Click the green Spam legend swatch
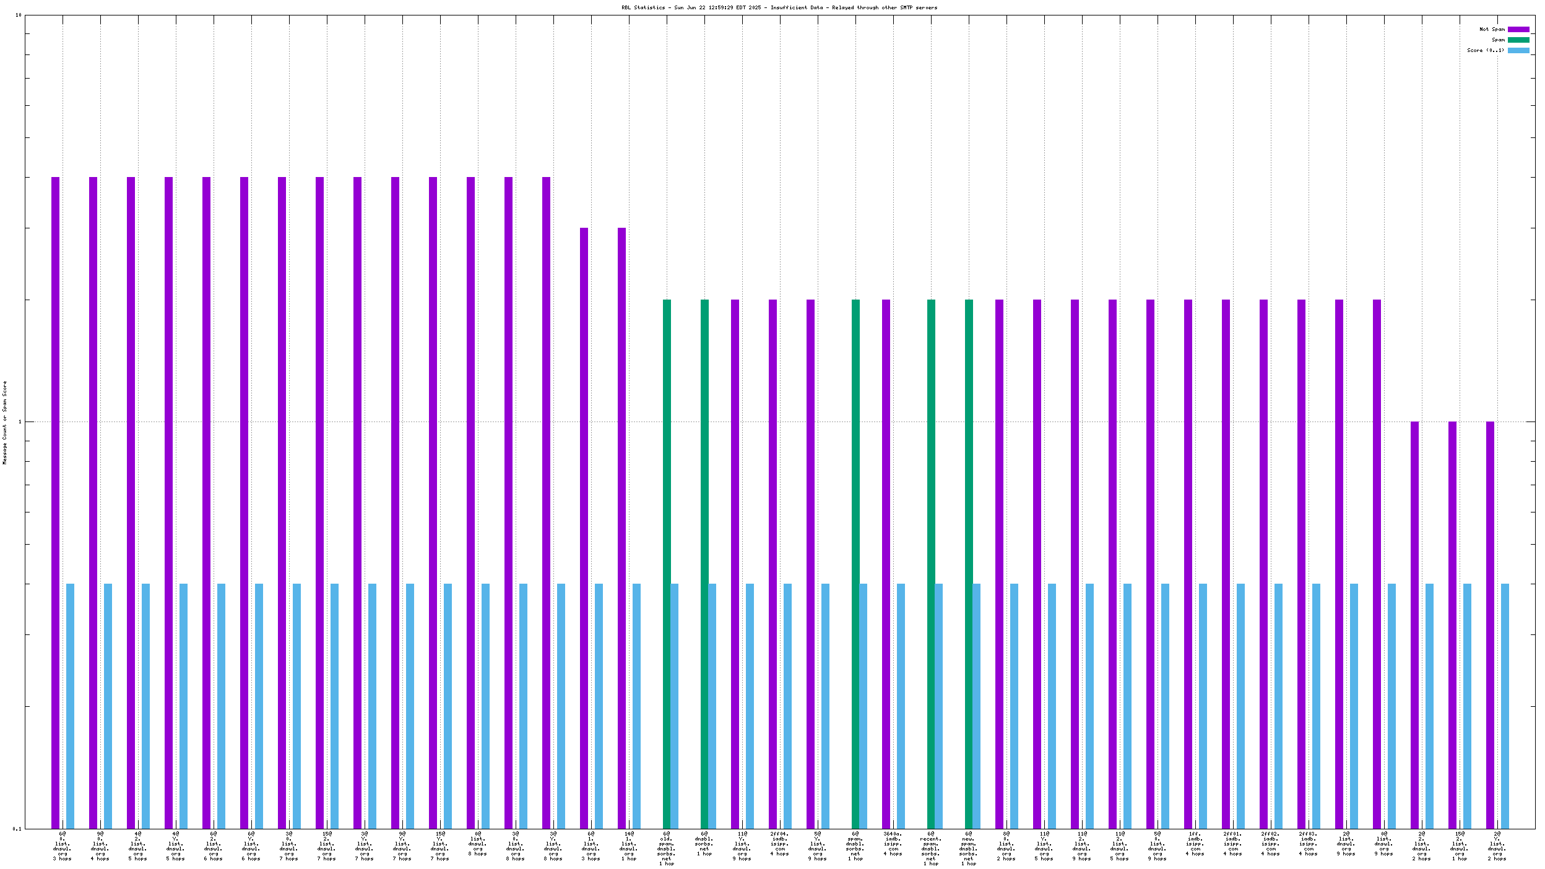 point(1518,40)
